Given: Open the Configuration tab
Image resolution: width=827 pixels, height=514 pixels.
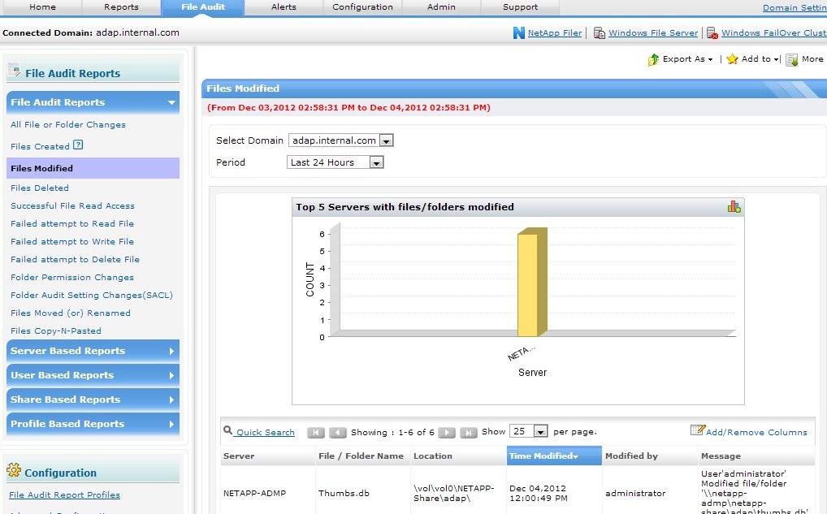Looking at the screenshot, I should pyautogui.click(x=362, y=7).
